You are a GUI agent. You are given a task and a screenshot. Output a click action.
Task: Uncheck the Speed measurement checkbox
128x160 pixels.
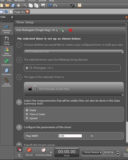[27, 118]
